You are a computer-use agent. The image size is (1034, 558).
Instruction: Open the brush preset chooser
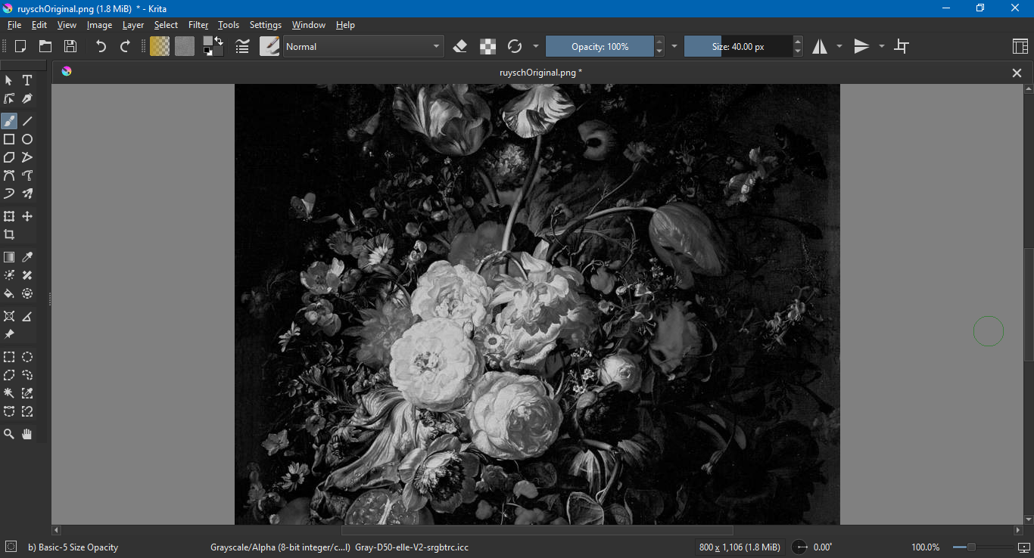point(269,46)
